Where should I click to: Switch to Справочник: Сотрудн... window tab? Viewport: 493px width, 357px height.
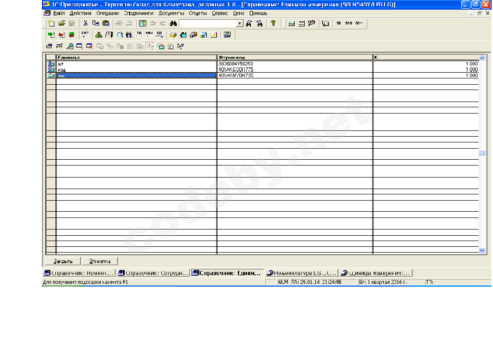(153, 273)
